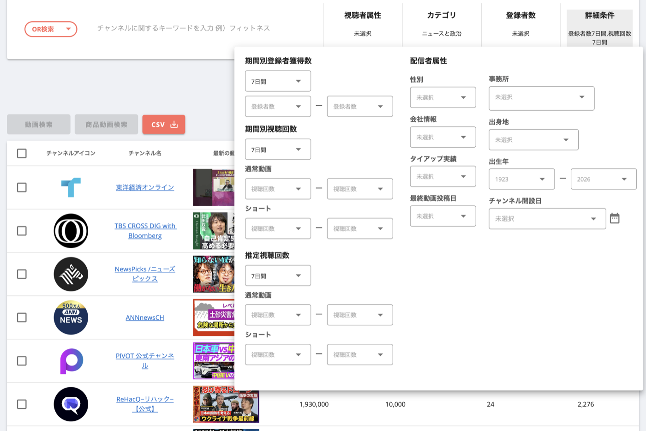Open the maximum 登録者数 dropdown
Viewport: 646px width, 431px height.
point(360,107)
